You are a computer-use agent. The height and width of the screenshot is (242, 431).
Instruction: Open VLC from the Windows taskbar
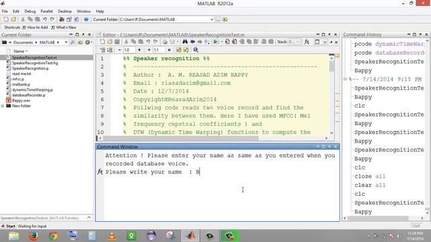(x=112, y=236)
